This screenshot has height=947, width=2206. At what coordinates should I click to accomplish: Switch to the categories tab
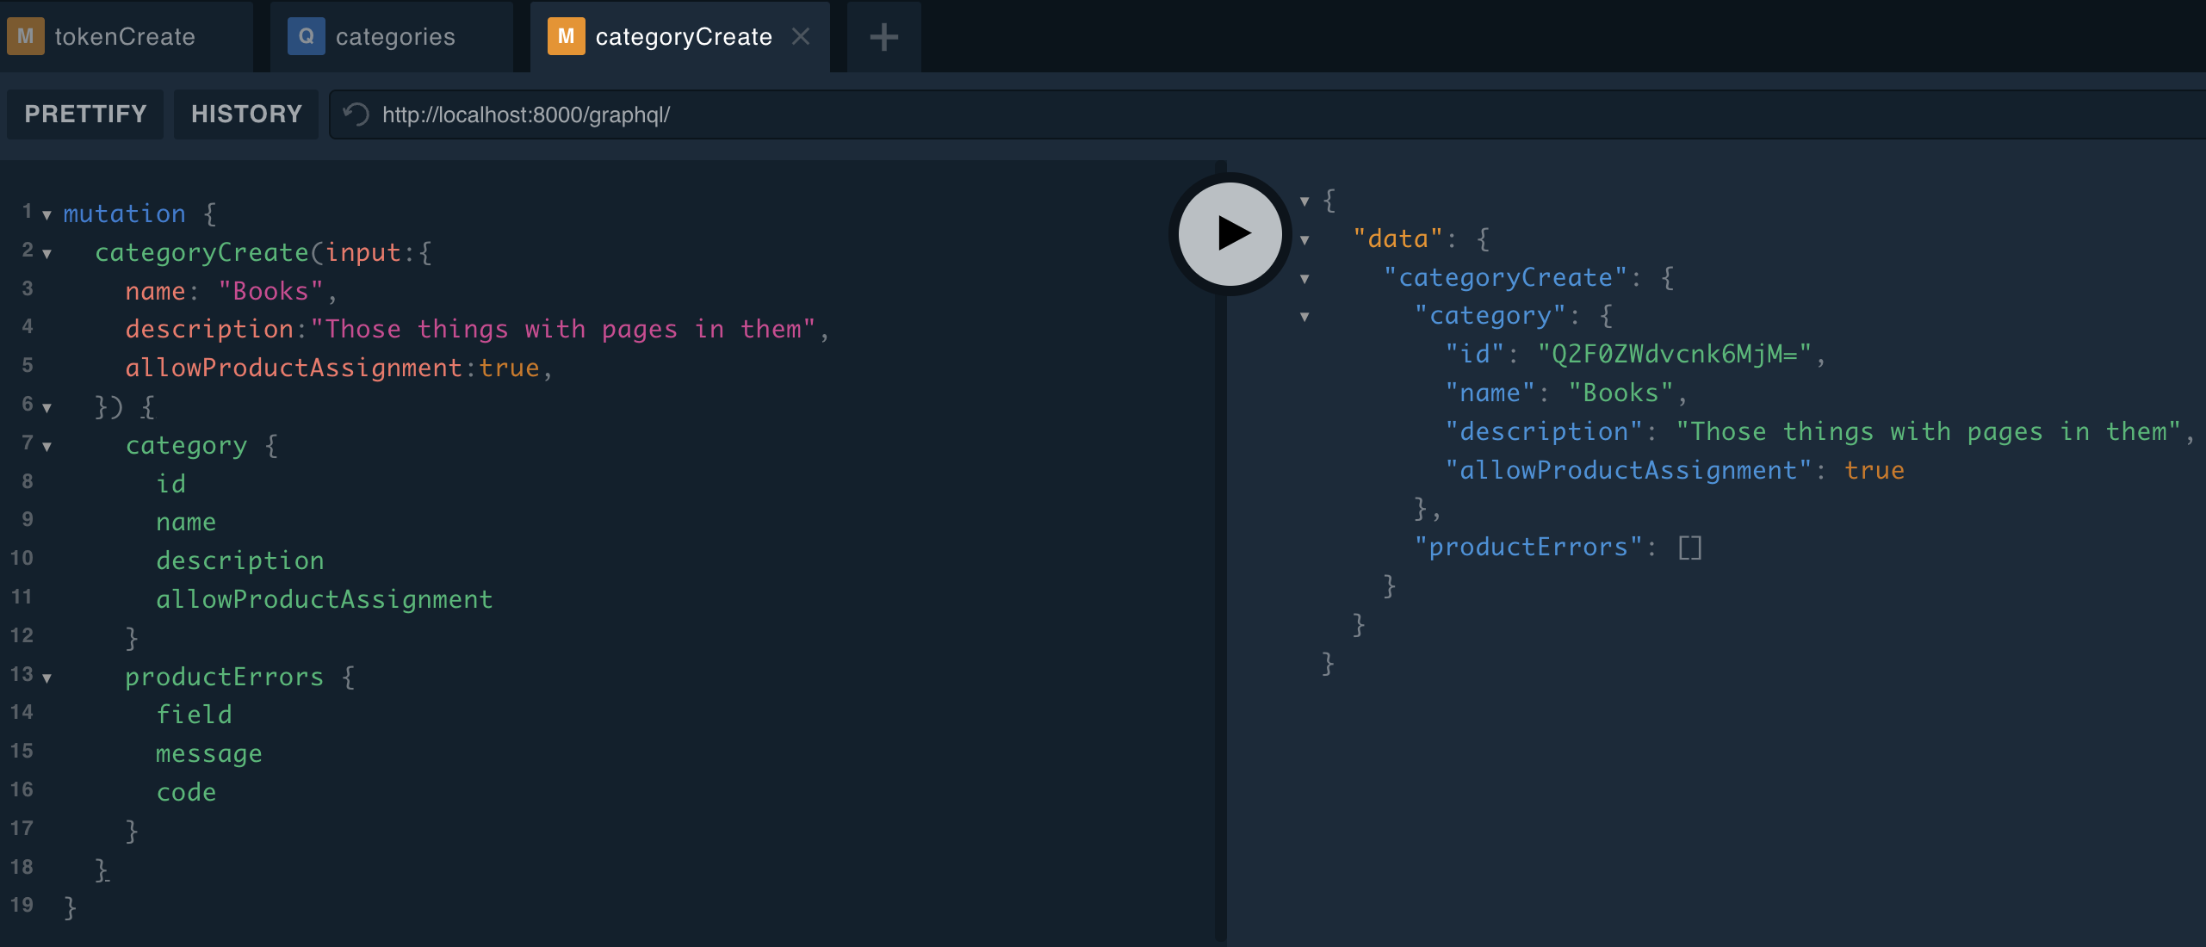click(x=394, y=36)
